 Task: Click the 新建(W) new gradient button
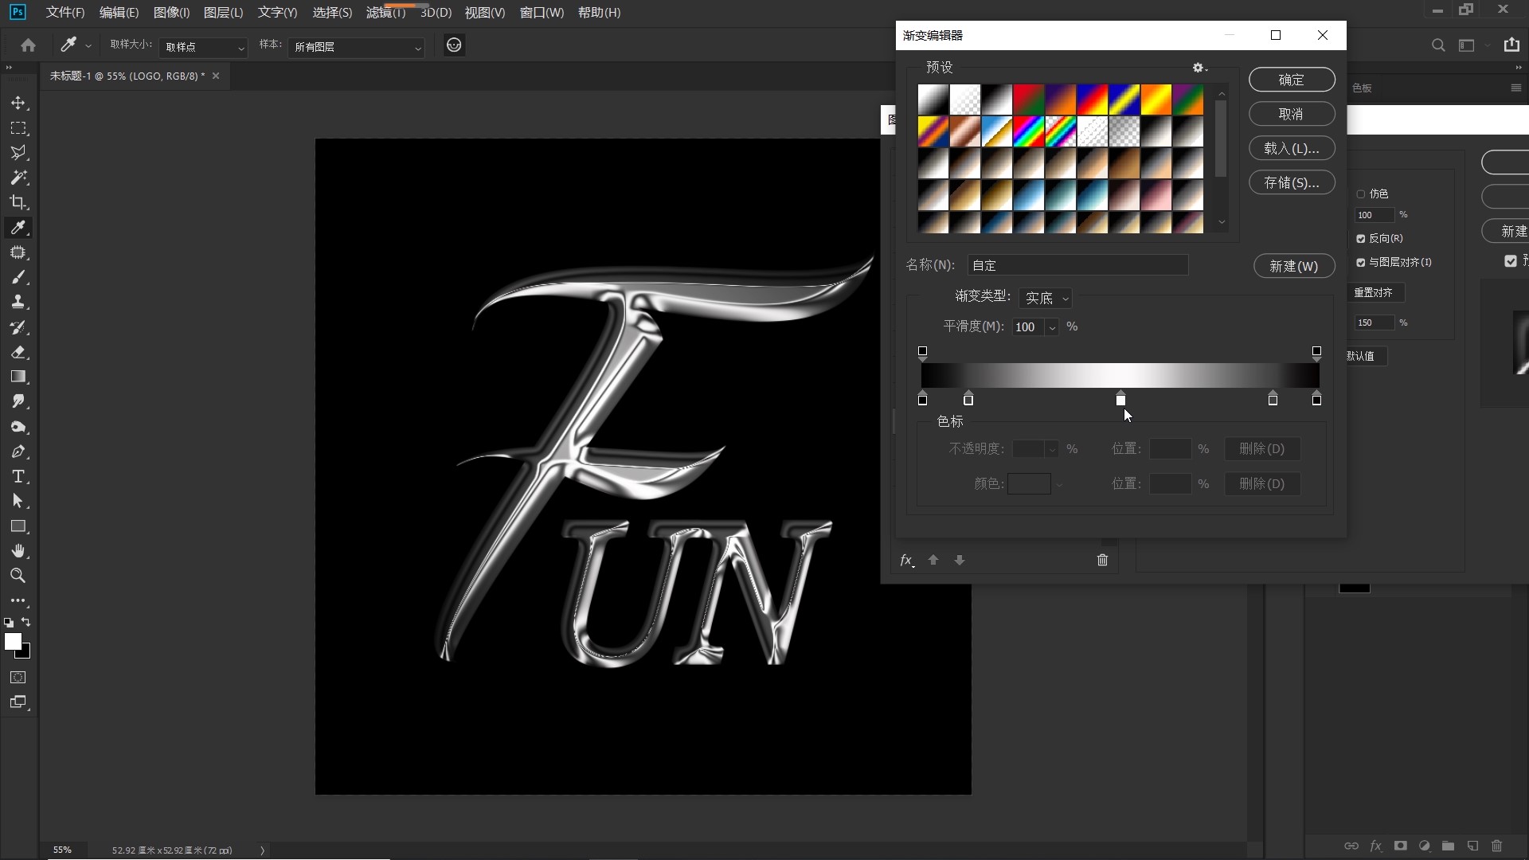coord(1293,266)
